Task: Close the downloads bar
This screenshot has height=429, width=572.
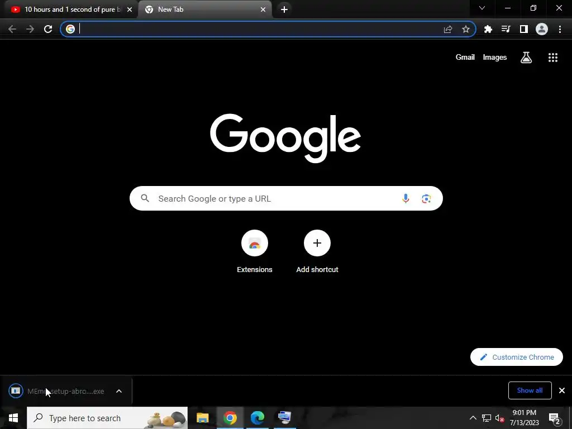Action: pyautogui.click(x=562, y=390)
